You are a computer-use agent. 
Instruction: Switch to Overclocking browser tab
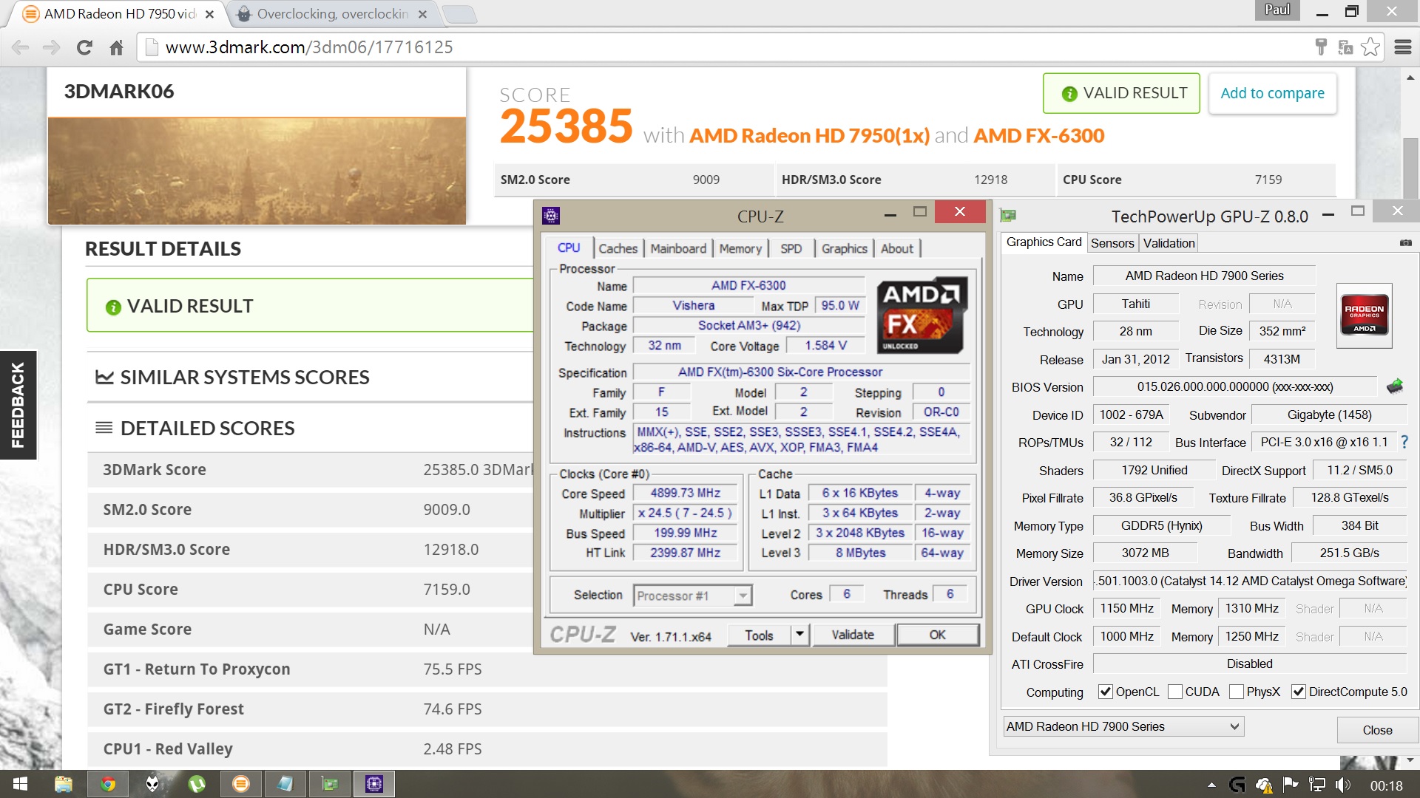coord(333,14)
